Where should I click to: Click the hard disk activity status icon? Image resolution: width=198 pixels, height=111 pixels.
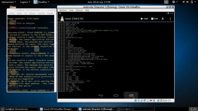coord(136,100)
